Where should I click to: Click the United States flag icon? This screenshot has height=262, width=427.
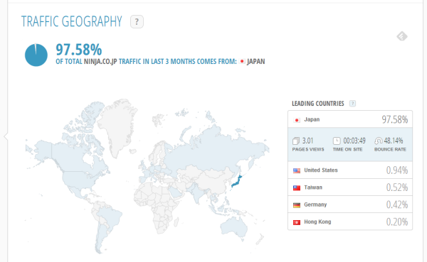tap(297, 170)
